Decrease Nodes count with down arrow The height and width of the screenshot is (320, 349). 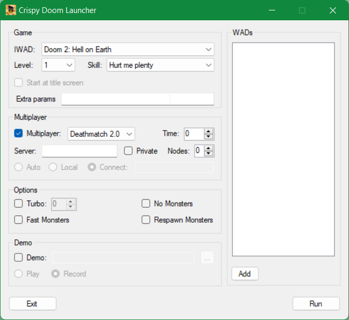pos(209,153)
